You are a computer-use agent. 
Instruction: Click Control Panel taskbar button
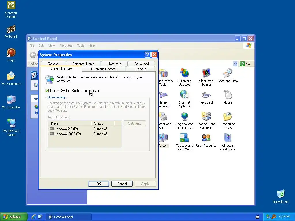click(69, 217)
